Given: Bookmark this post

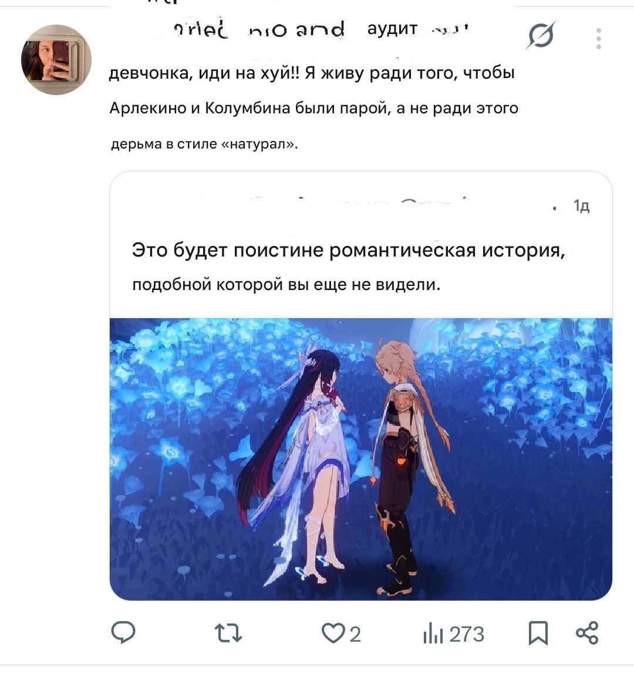Looking at the screenshot, I should 538,633.
